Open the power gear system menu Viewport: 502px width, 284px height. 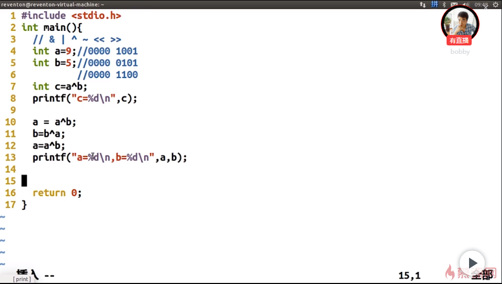point(495,5)
